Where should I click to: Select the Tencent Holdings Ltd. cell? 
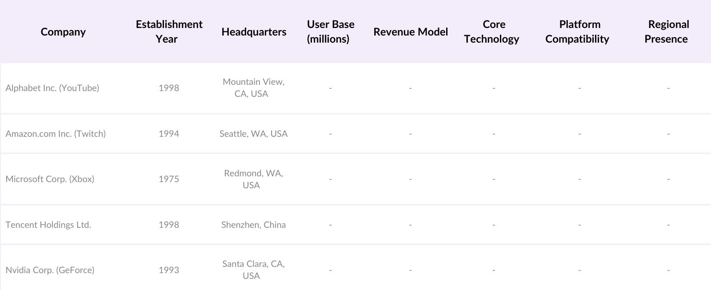coord(48,225)
